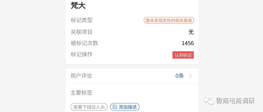
Task: Click the 标记类型 label
Action: 82,20
